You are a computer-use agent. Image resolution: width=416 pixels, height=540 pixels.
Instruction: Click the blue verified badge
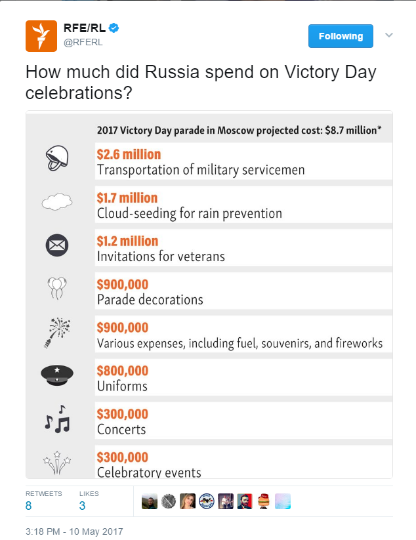click(x=114, y=28)
